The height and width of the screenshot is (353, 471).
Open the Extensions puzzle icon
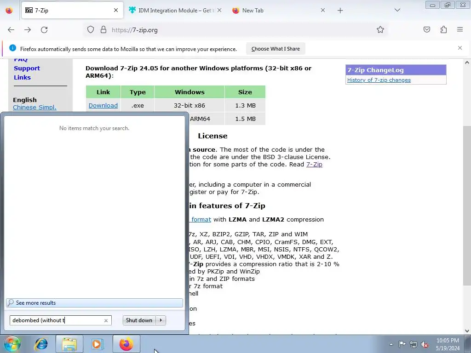[443, 29]
